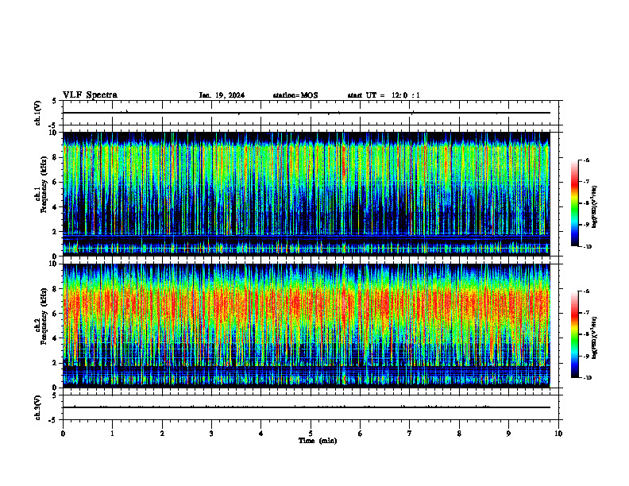Viewport: 629px width, 486px height.
Task: Click the "station=MOS" header label
Action: tap(295, 95)
